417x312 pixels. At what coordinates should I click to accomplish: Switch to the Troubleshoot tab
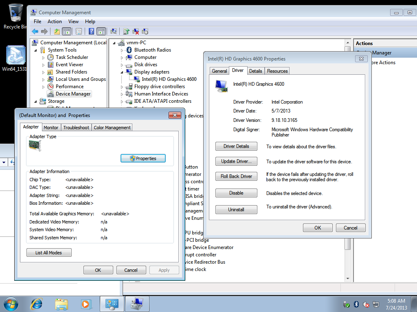tap(76, 128)
